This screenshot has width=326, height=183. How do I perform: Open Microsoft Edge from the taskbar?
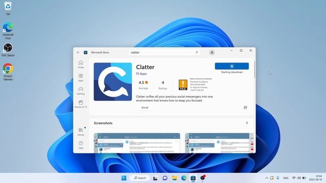[184, 178]
